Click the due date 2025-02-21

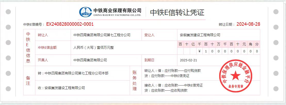coord(188,60)
